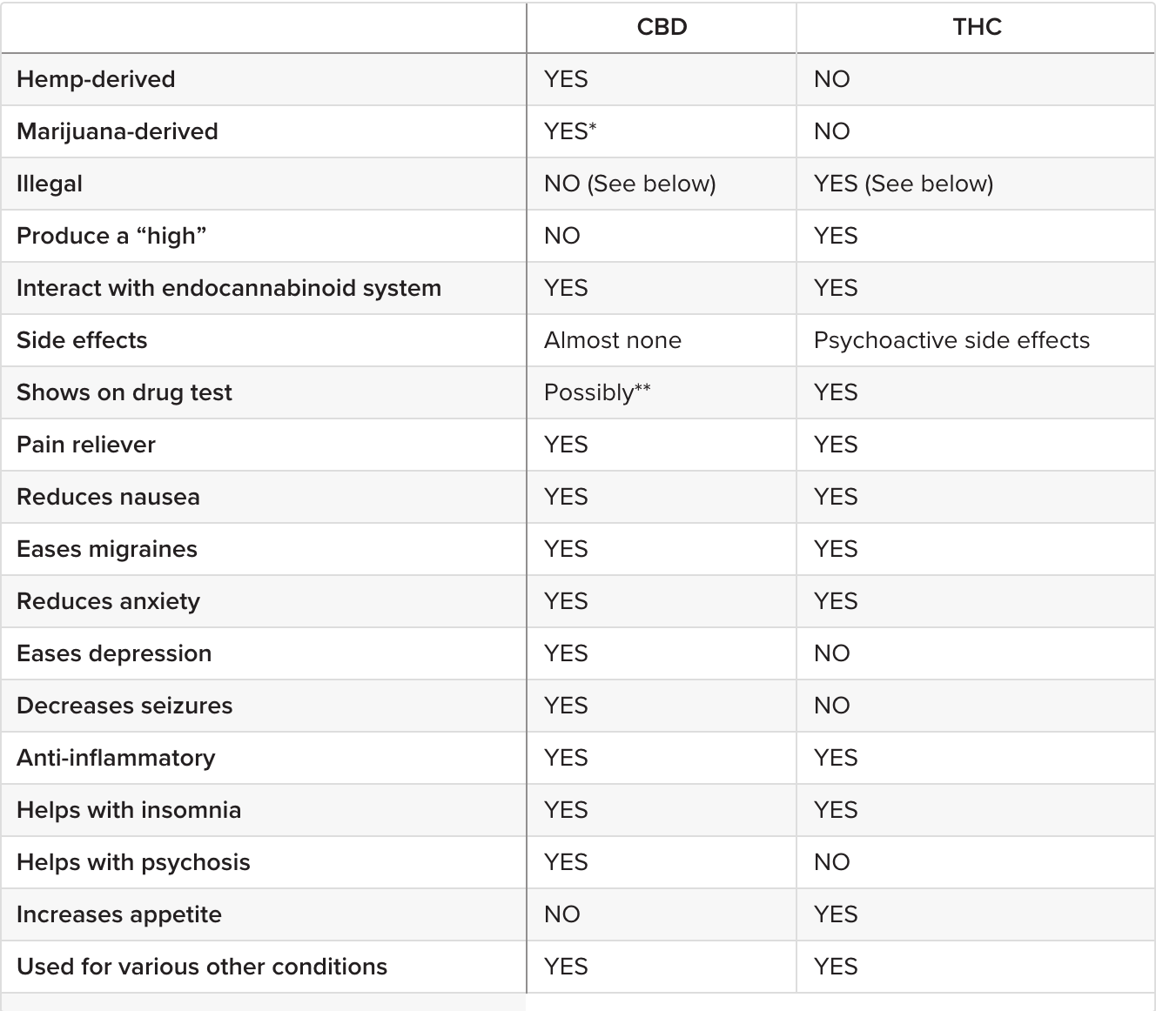Image resolution: width=1156 pixels, height=1011 pixels.
Task: Click the Marijuana-derived YES* cell
Action: 570,131
